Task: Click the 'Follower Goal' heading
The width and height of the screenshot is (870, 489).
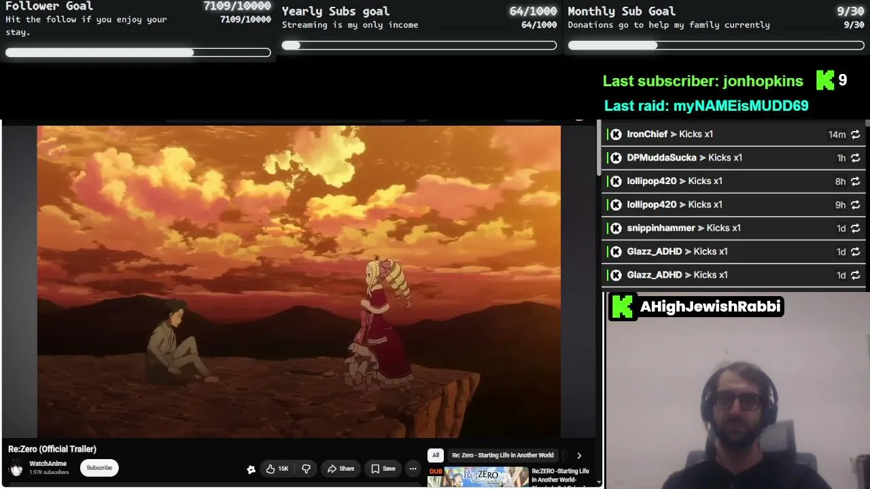Action: coord(49,6)
